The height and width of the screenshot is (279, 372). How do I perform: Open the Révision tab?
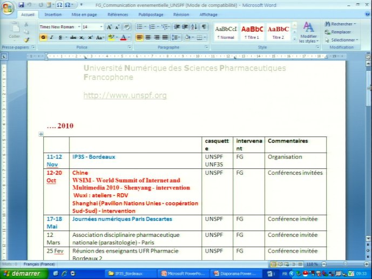coord(181,15)
